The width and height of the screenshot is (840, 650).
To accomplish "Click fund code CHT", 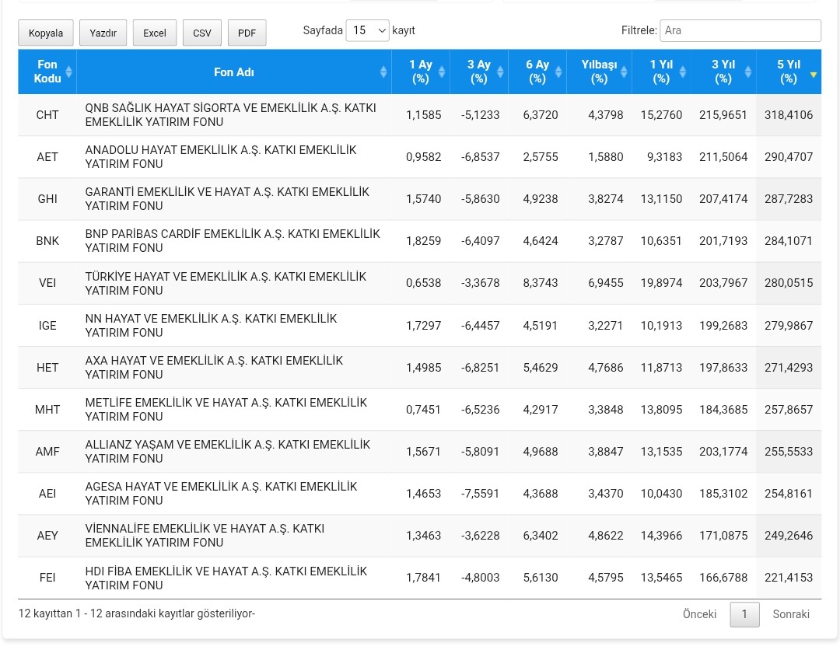I will (x=47, y=115).
